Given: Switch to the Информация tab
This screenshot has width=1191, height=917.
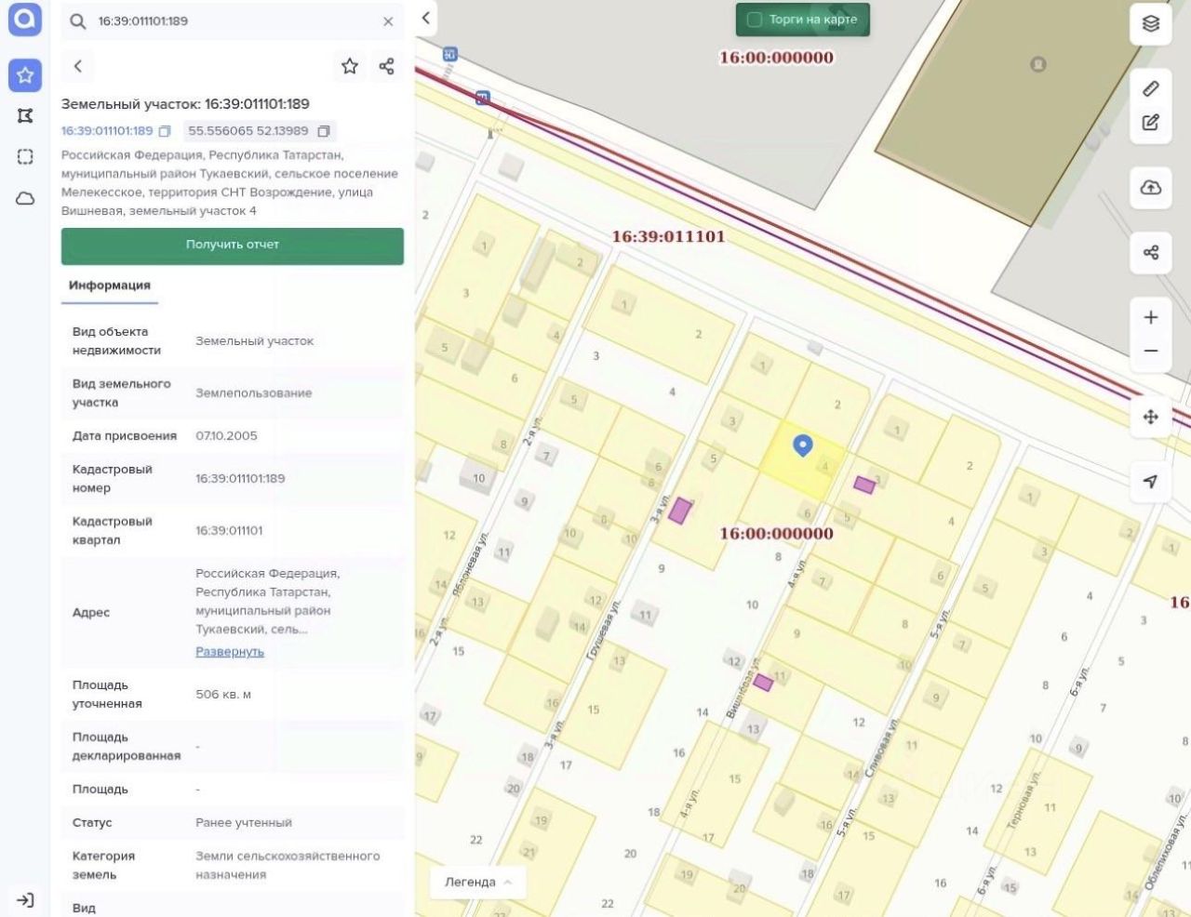Looking at the screenshot, I should coord(110,286).
